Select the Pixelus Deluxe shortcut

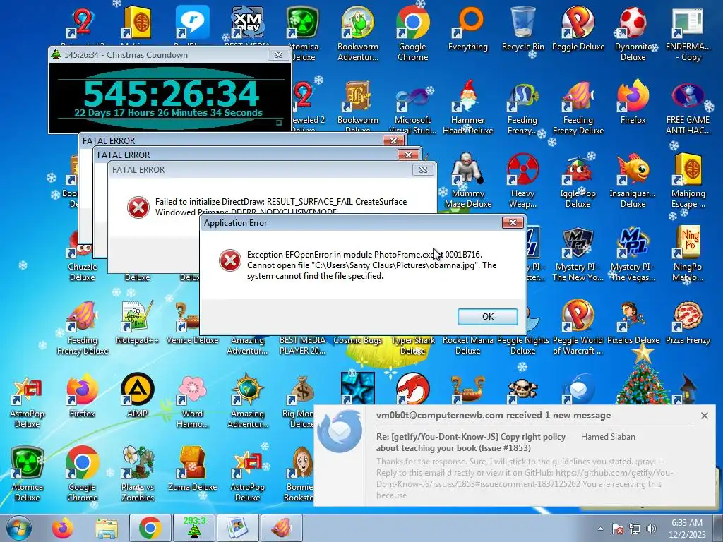(x=633, y=323)
